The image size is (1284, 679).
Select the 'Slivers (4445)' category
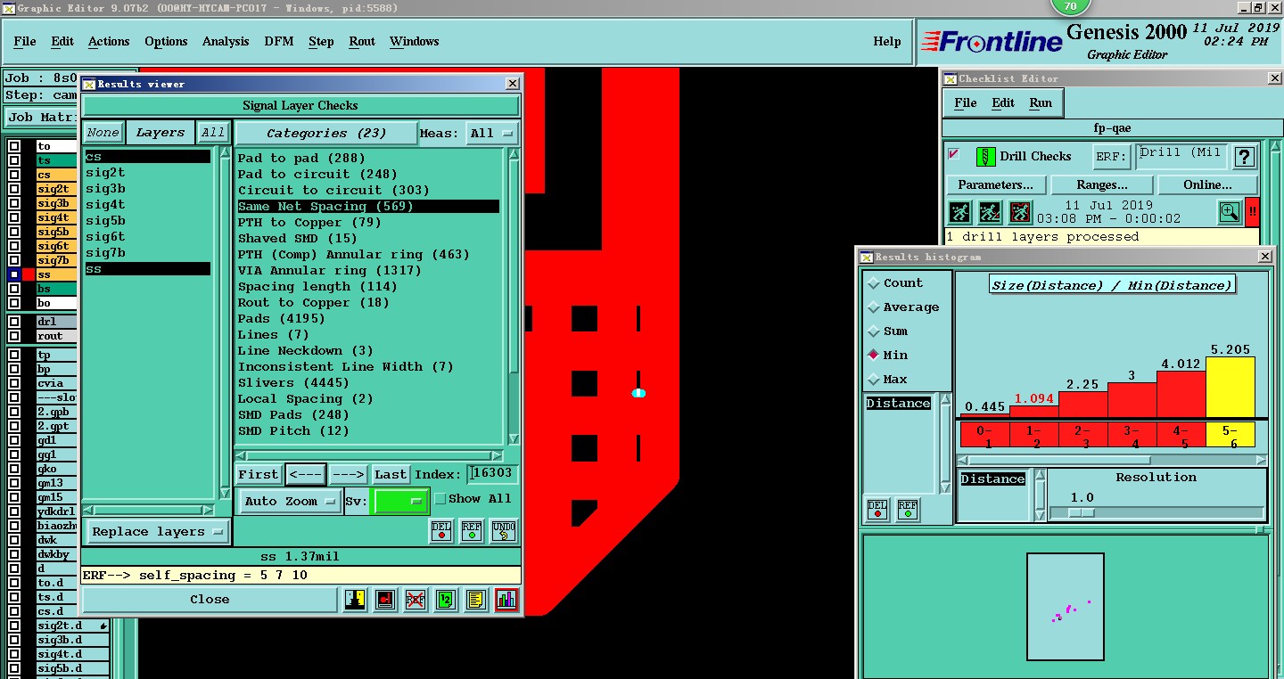click(x=292, y=383)
